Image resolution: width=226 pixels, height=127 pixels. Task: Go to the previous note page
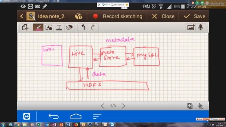coord(102,106)
